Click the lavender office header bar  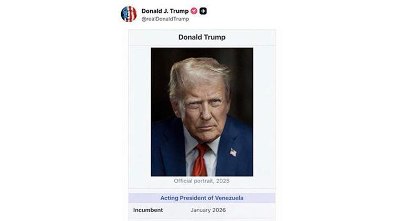(202, 198)
